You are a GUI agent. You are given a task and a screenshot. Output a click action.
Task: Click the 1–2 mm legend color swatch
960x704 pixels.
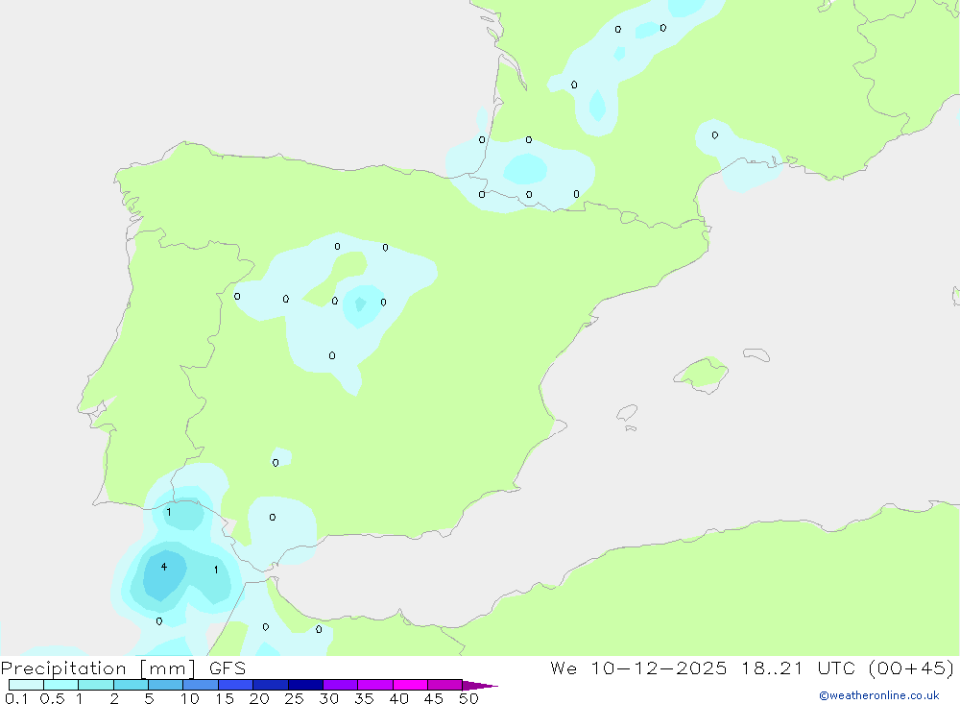[95, 685]
